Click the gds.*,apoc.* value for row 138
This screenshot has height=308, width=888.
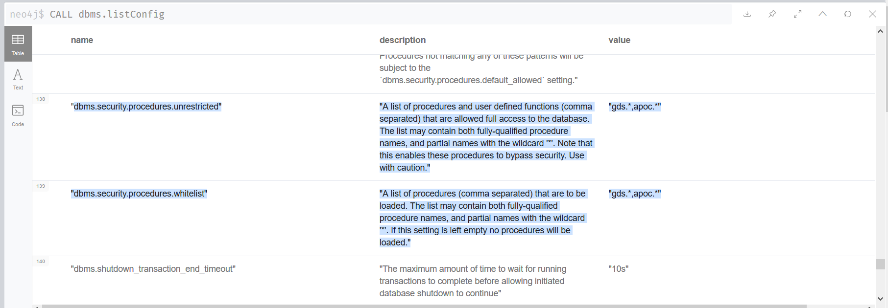click(x=635, y=106)
